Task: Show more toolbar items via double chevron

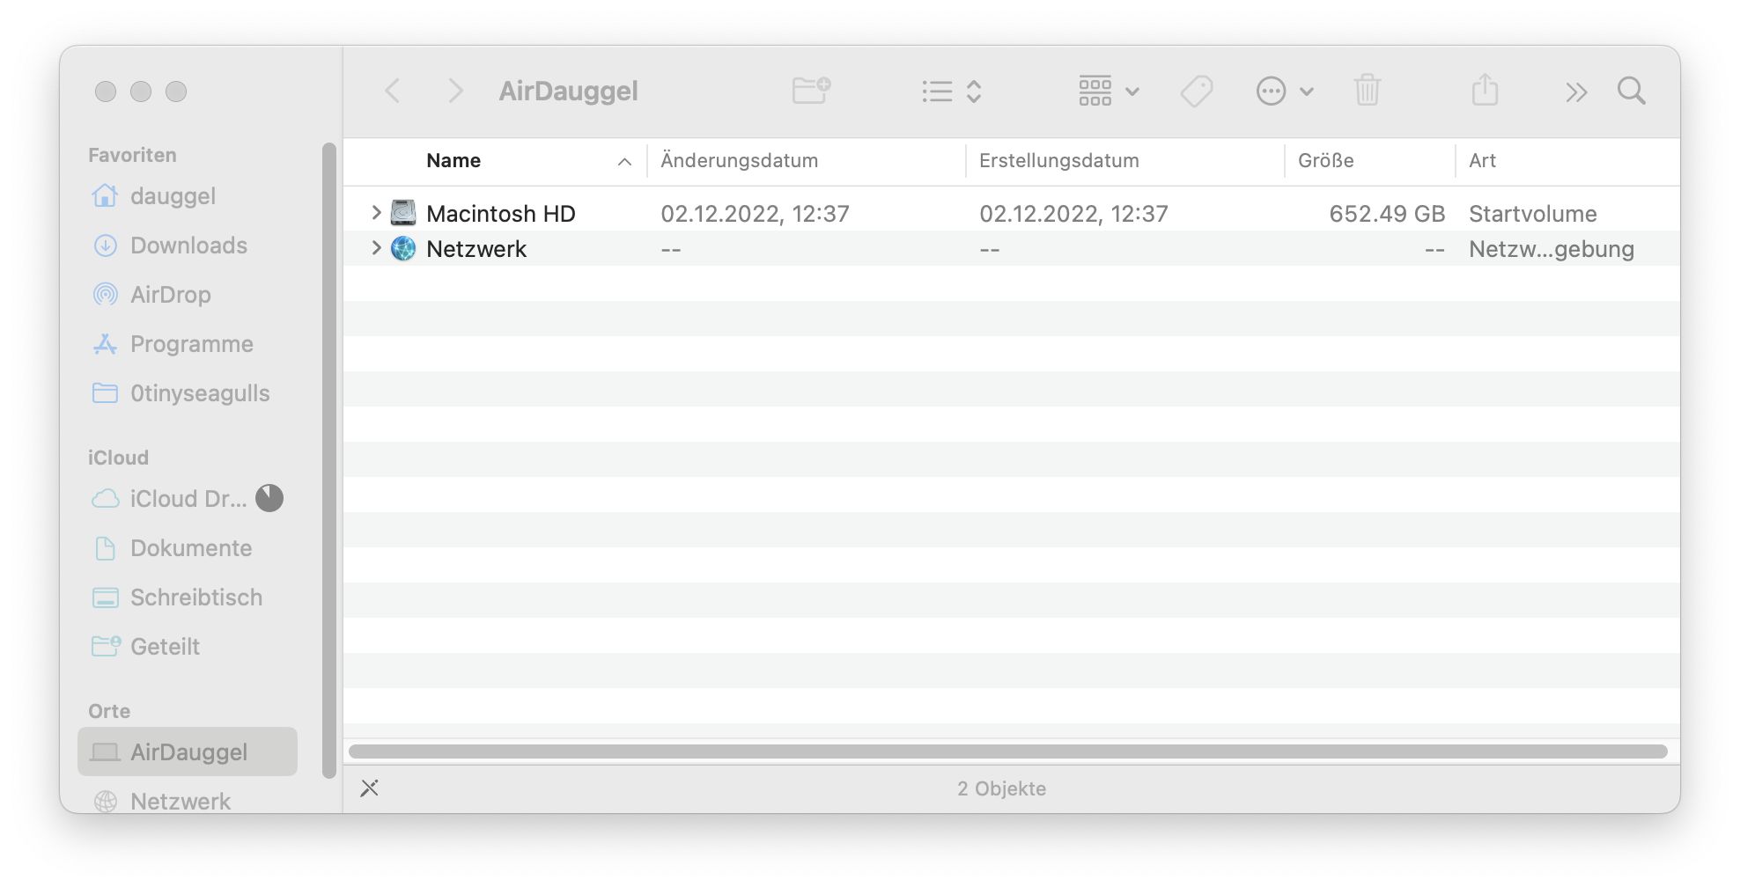Action: [x=1576, y=92]
